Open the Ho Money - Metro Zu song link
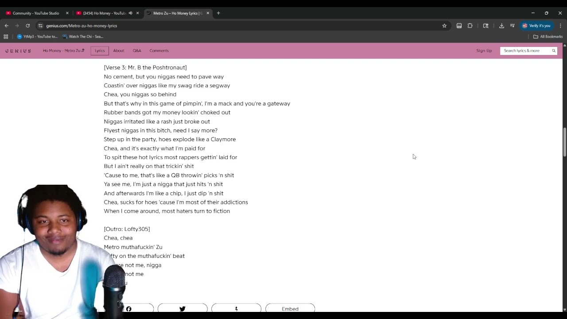Screen dimensions: 567x319 pyautogui.click(x=63, y=51)
